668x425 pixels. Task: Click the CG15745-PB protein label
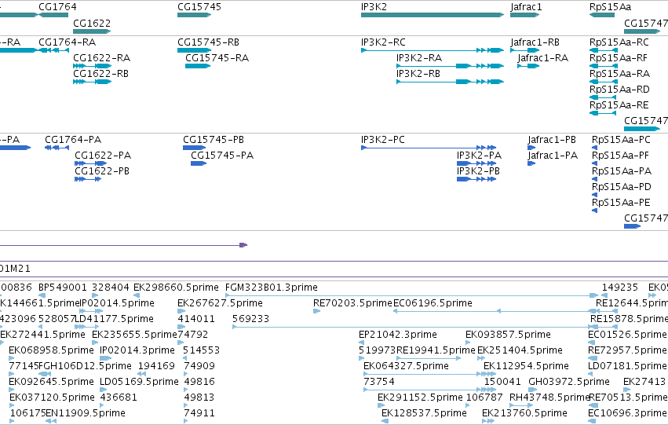214,140
